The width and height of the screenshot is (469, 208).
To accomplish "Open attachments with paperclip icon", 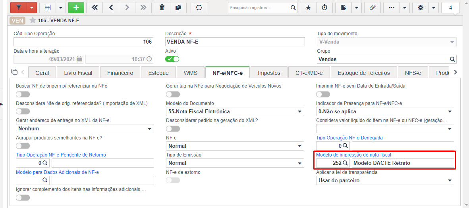I will (372, 8).
